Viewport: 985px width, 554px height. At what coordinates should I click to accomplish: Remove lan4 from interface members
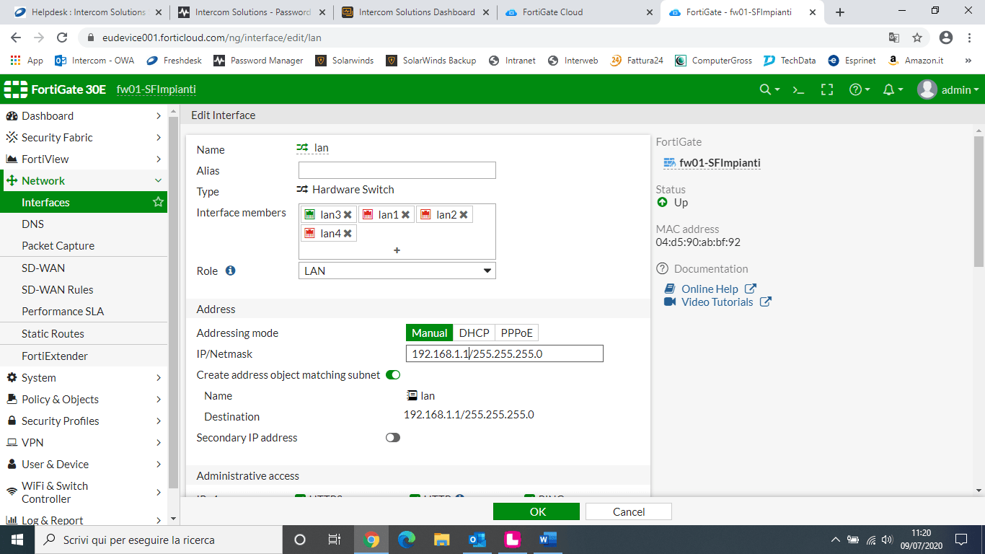(x=348, y=234)
